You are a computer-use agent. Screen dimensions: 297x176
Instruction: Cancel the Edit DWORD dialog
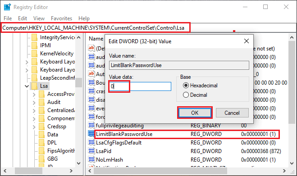coord(232,113)
